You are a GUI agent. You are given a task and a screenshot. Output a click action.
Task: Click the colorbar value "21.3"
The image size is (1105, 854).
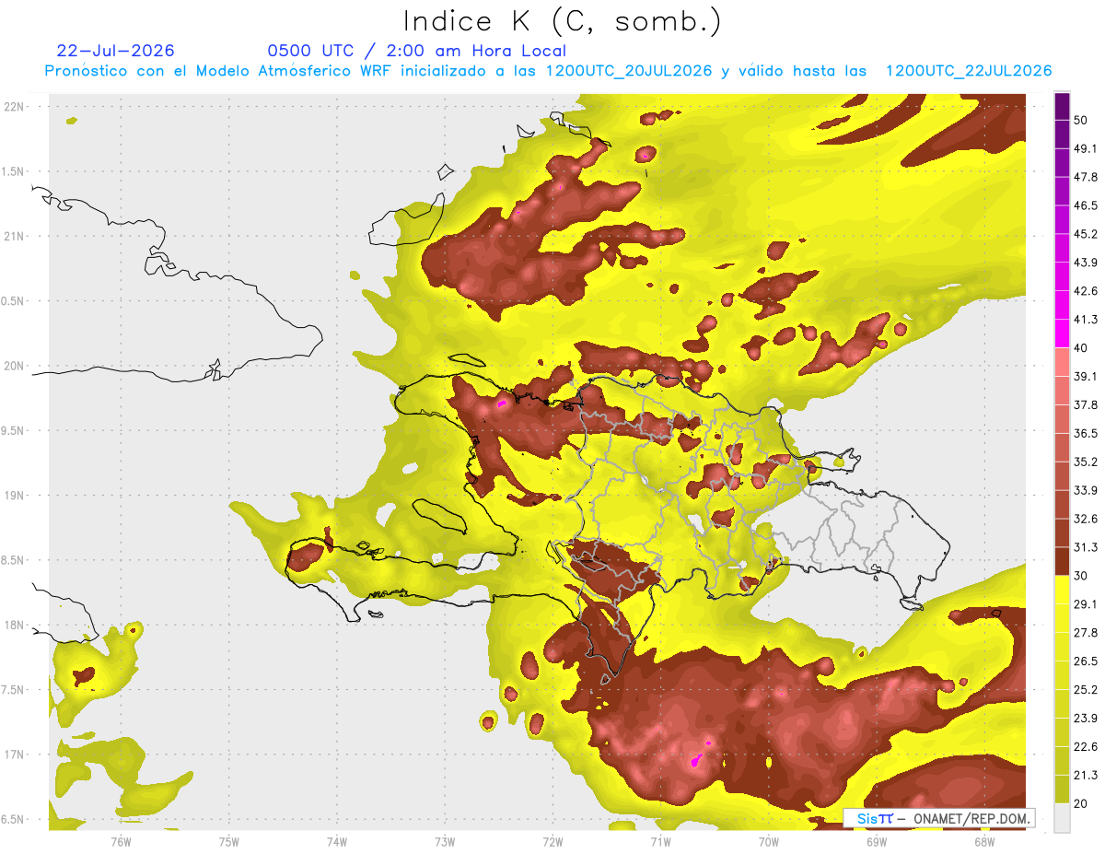(1085, 776)
